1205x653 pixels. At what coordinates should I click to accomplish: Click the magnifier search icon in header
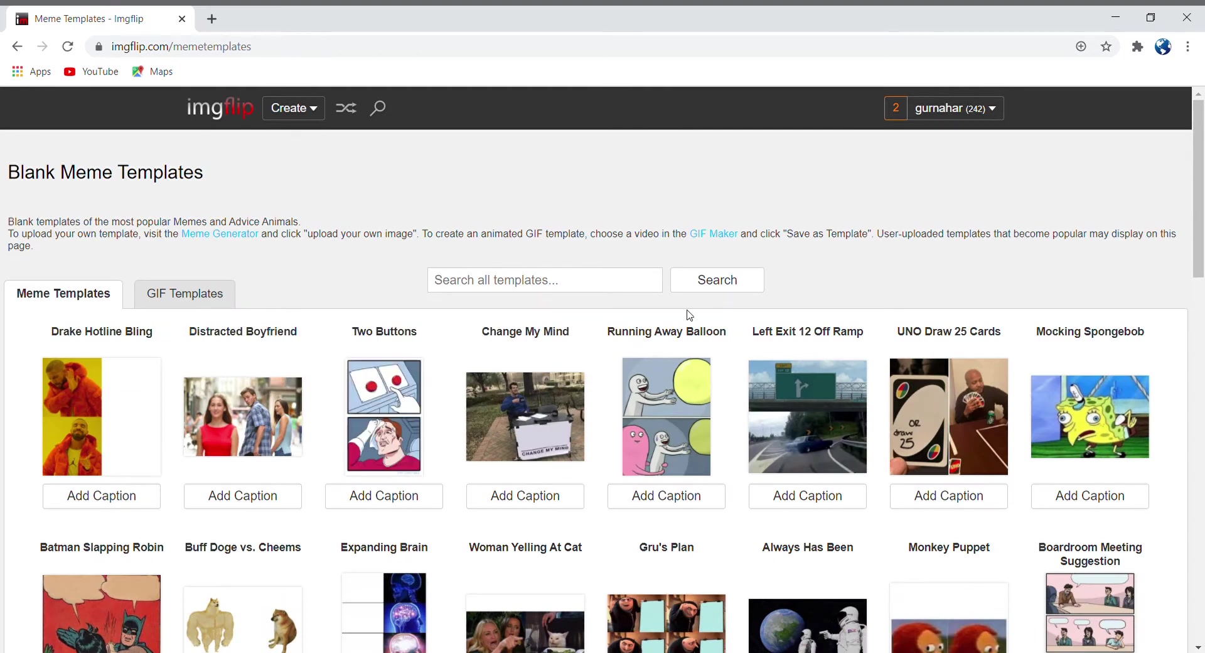point(377,108)
